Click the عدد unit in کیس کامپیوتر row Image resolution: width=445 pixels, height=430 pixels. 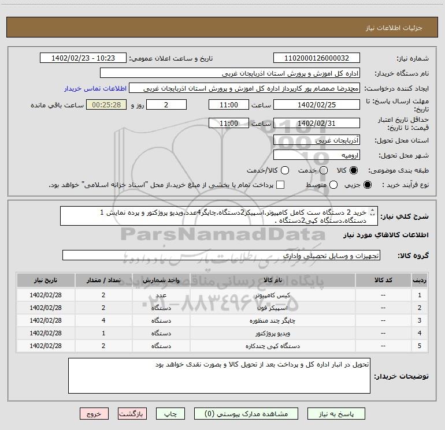pyautogui.click(x=161, y=296)
